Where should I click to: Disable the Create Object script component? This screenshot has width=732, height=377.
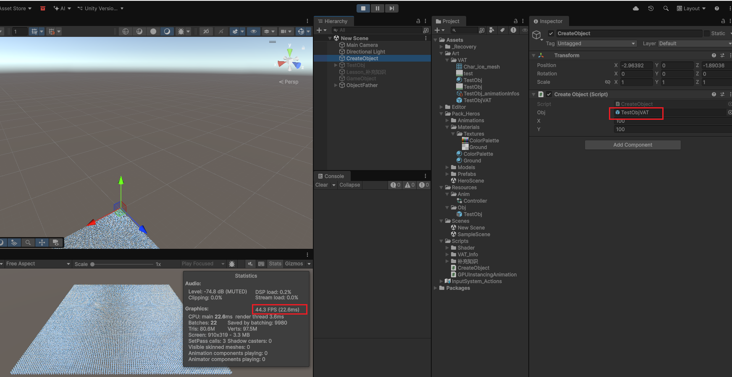[x=549, y=95]
